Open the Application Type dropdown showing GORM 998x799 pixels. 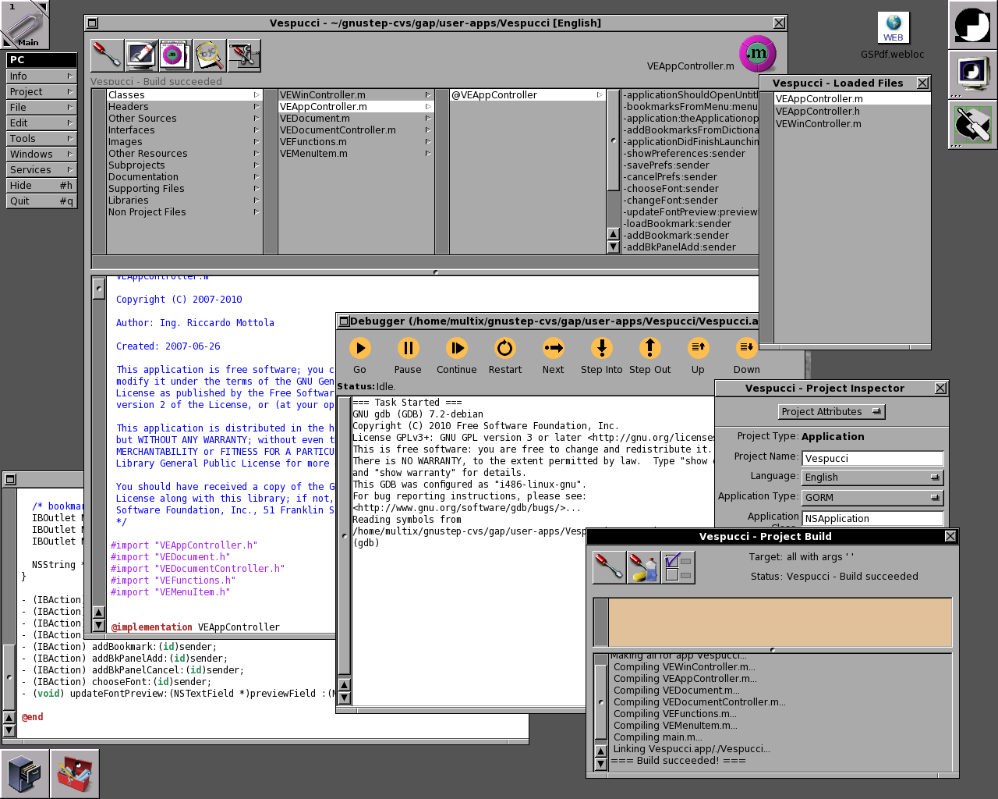coord(872,498)
